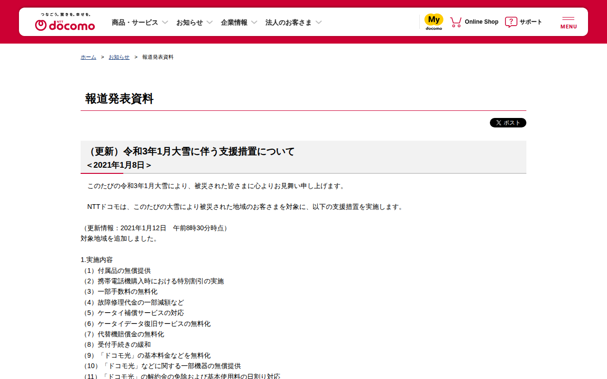Click the NTT docomo logo

[65, 22]
